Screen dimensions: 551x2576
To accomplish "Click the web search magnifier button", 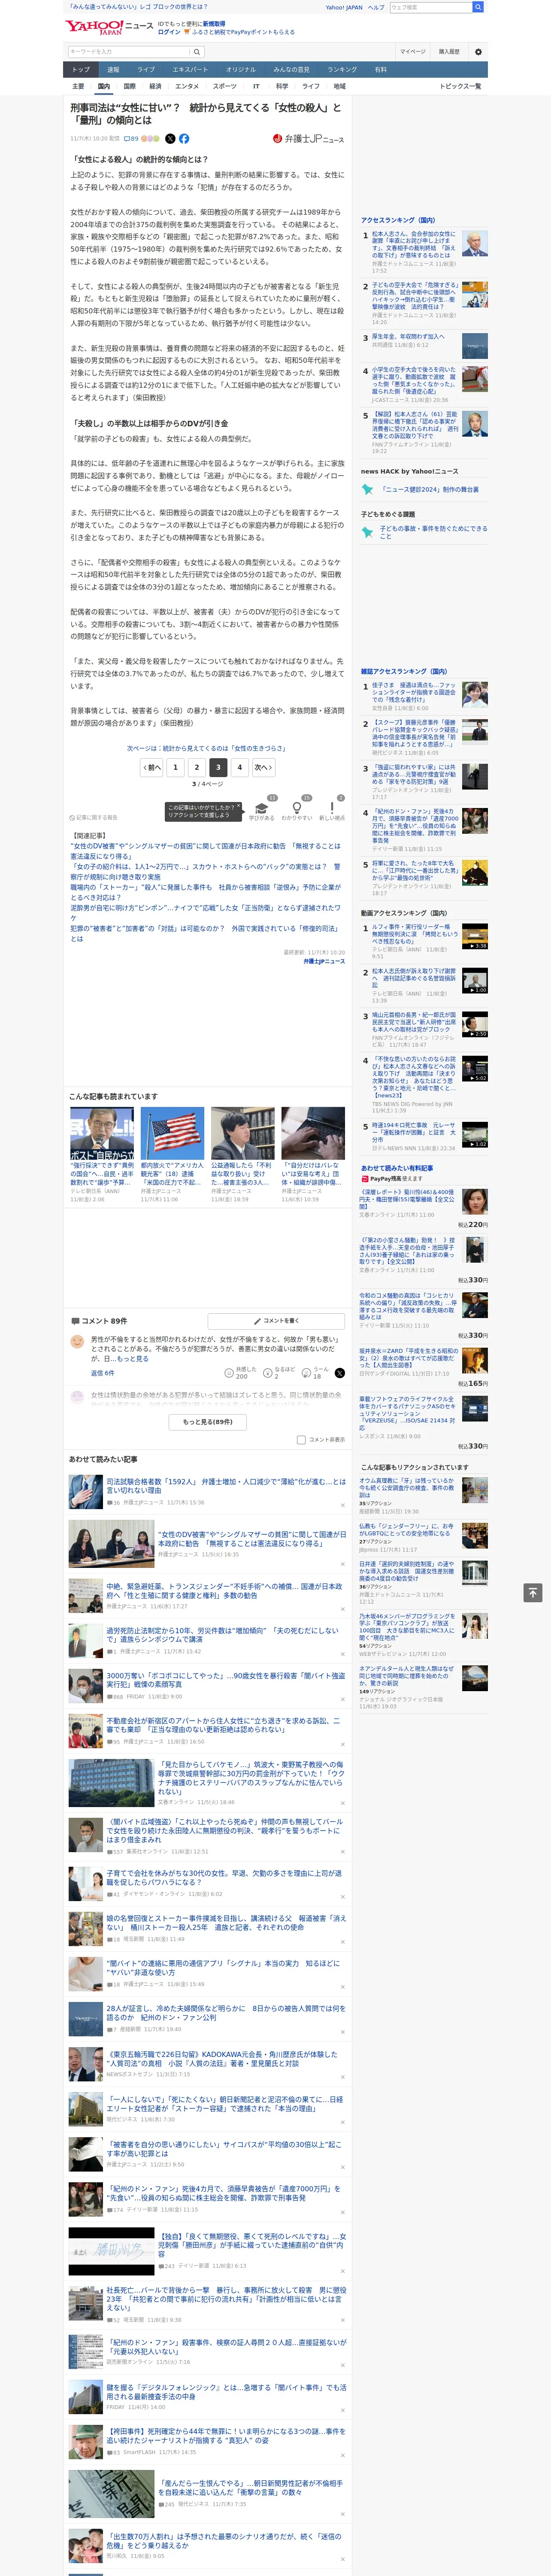I will (478, 7).
